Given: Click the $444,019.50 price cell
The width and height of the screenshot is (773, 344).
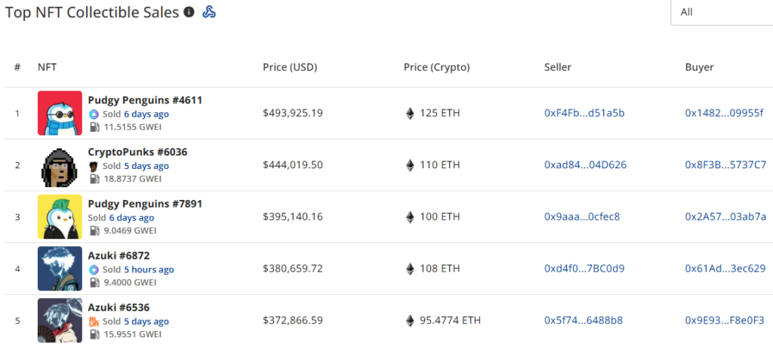Looking at the screenshot, I should click(x=293, y=165).
